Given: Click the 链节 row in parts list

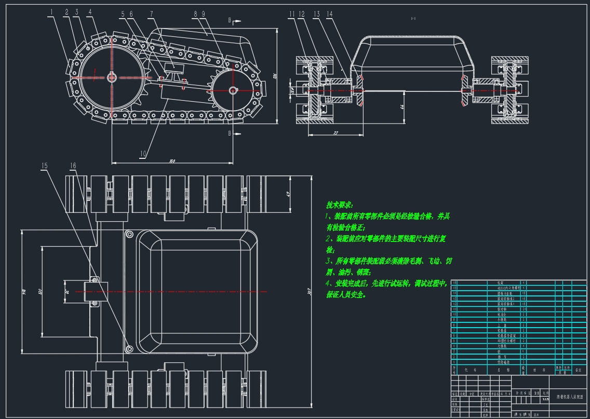Looking at the screenshot, I should (x=519, y=357).
